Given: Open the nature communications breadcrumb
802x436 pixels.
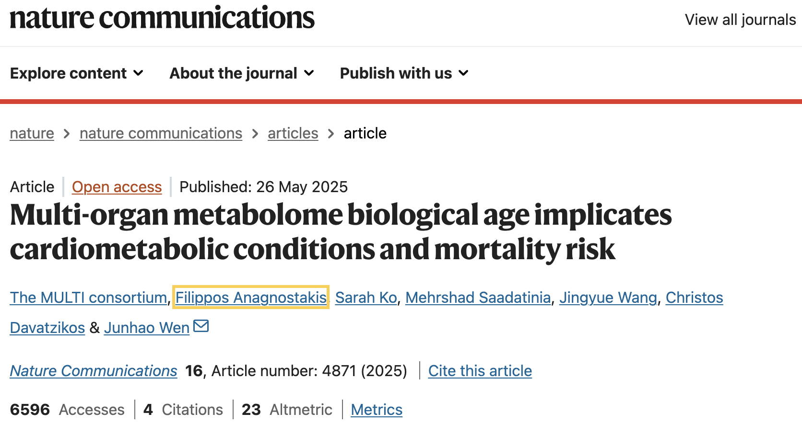Looking at the screenshot, I should [x=161, y=133].
